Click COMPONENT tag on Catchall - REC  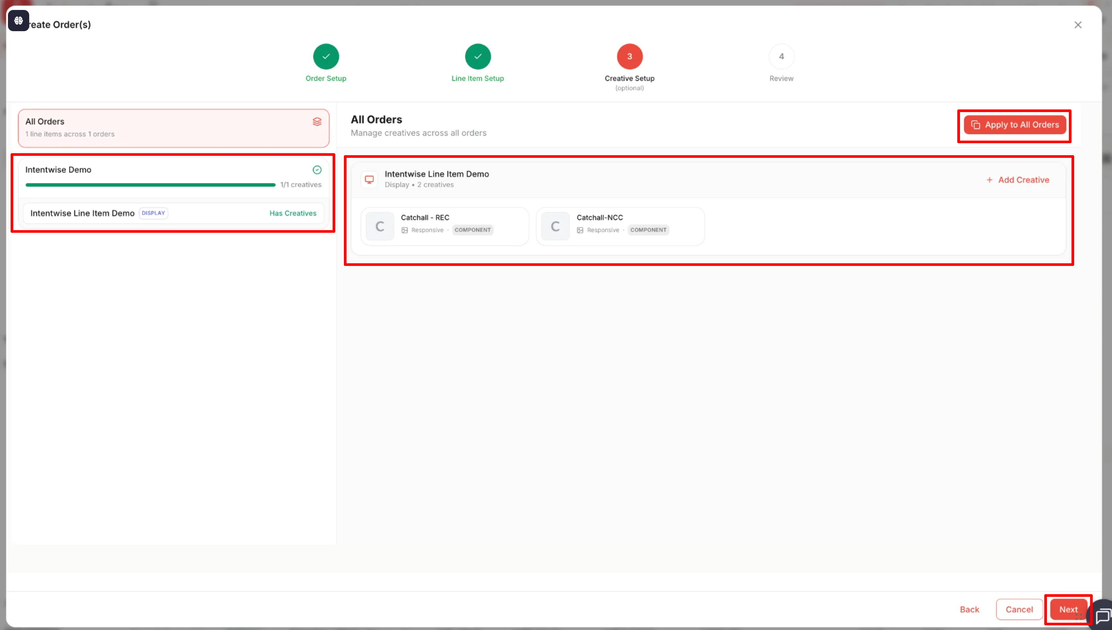pos(472,230)
